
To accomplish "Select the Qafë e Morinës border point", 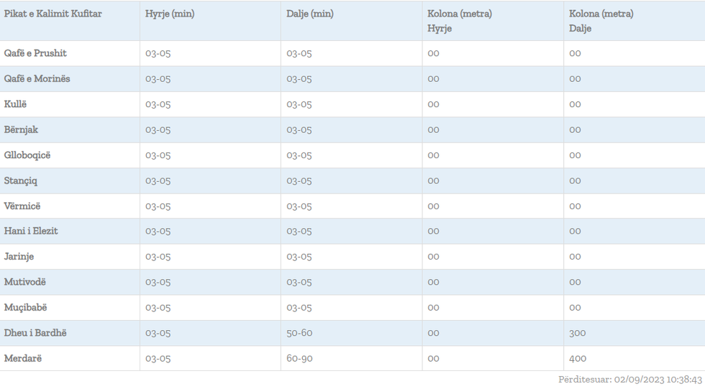I will [37, 78].
